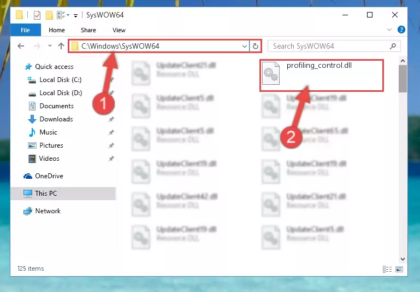Viewport: 420px width, 292px height.
Task: Click the Forward navigation arrow
Action: [37, 46]
